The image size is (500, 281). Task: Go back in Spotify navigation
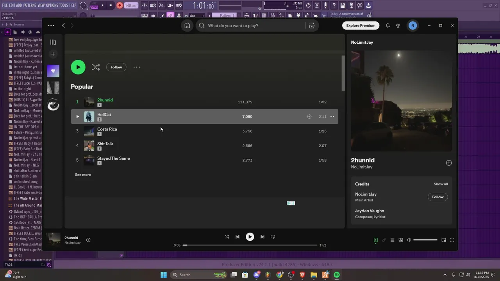click(x=63, y=25)
